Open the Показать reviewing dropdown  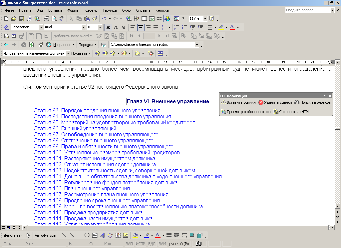click(x=81, y=53)
